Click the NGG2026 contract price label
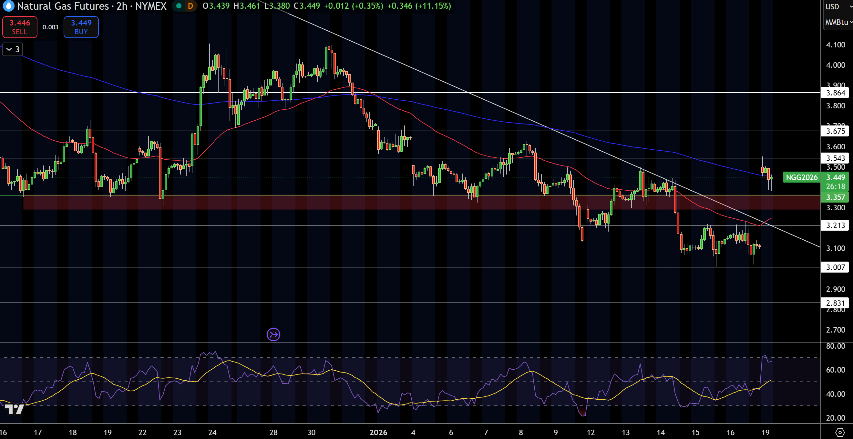This screenshot has width=853, height=439. [802, 177]
